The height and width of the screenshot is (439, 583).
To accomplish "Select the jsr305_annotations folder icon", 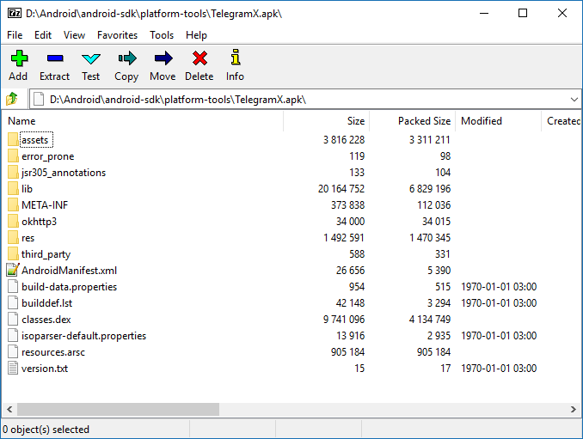I will pos(13,173).
